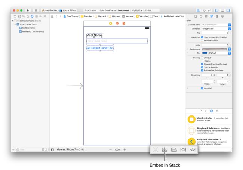Toggle the debug area visibility

pos(222,10)
